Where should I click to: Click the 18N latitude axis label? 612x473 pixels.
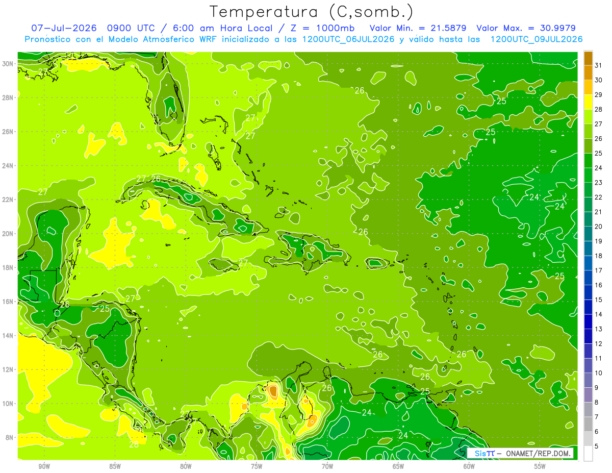tap(9, 267)
